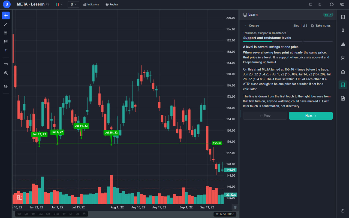This screenshot has height=218, width=349.
Task: Select the trend line drawing tool
Action: tap(6, 24)
